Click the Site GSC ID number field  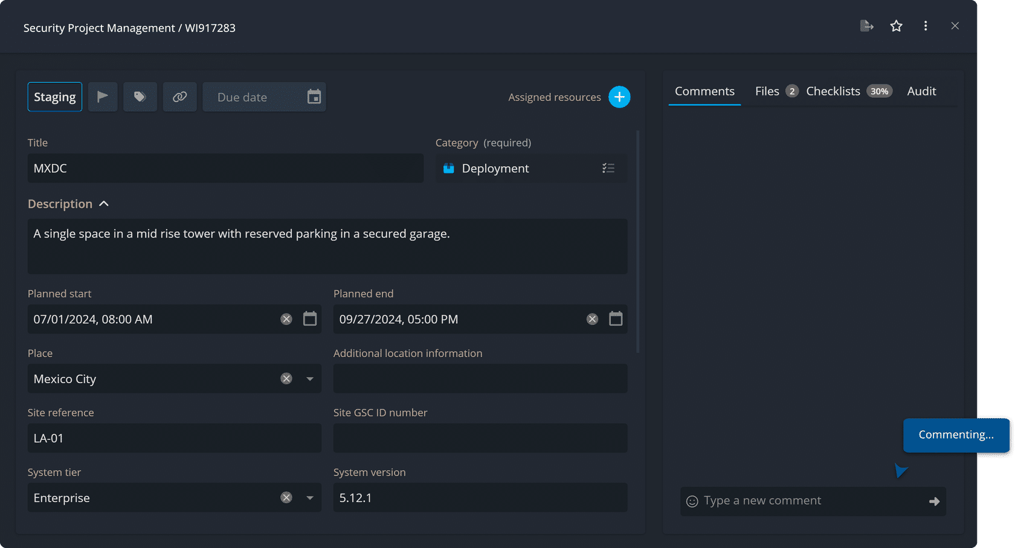pyautogui.click(x=480, y=438)
